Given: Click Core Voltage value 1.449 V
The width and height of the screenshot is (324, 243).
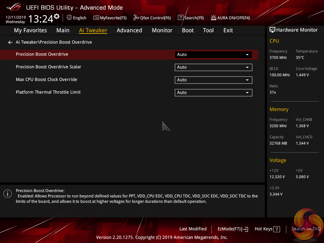Looking at the screenshot, I should point(302,75).
